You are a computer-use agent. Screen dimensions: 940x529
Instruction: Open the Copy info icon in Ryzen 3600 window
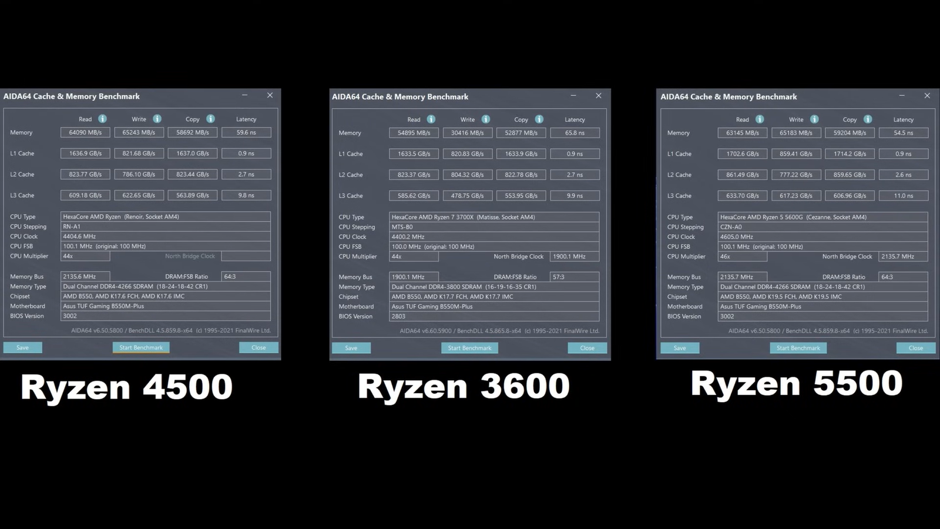click(539, 119)
